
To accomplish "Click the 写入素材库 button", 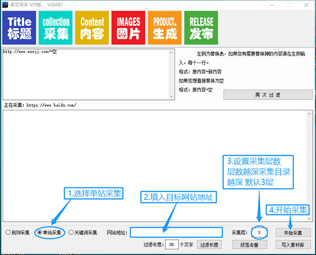I will coord(293,244).
